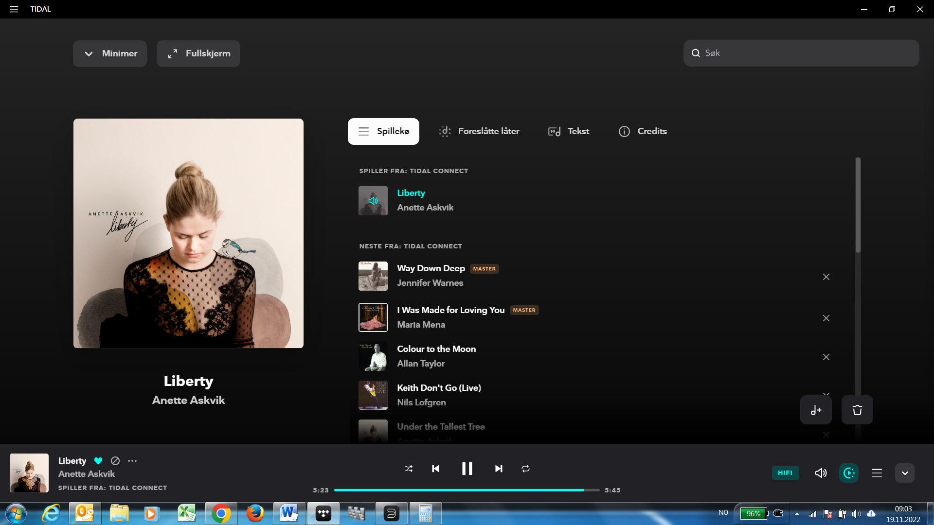Open Allan Taylor artist link

tap(421, 364)
